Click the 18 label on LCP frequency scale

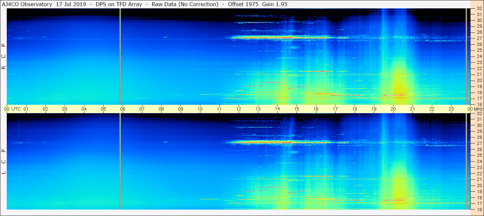[x=479, y=198]
